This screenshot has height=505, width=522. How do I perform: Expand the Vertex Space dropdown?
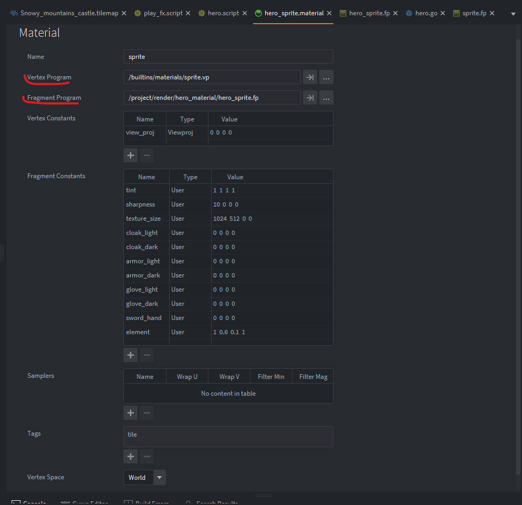click(160, 477)
